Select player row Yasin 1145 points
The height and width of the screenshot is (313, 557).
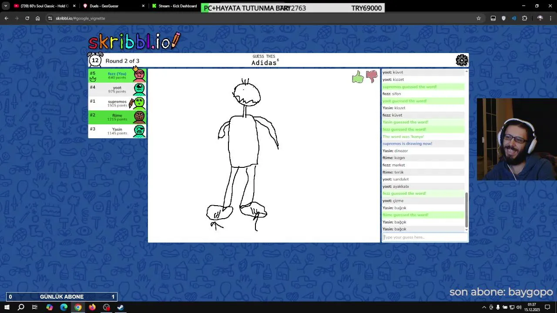[117, 131]
